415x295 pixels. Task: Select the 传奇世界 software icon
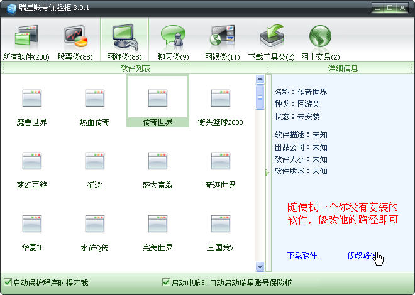pyautogui.click(x=158, y=99)
